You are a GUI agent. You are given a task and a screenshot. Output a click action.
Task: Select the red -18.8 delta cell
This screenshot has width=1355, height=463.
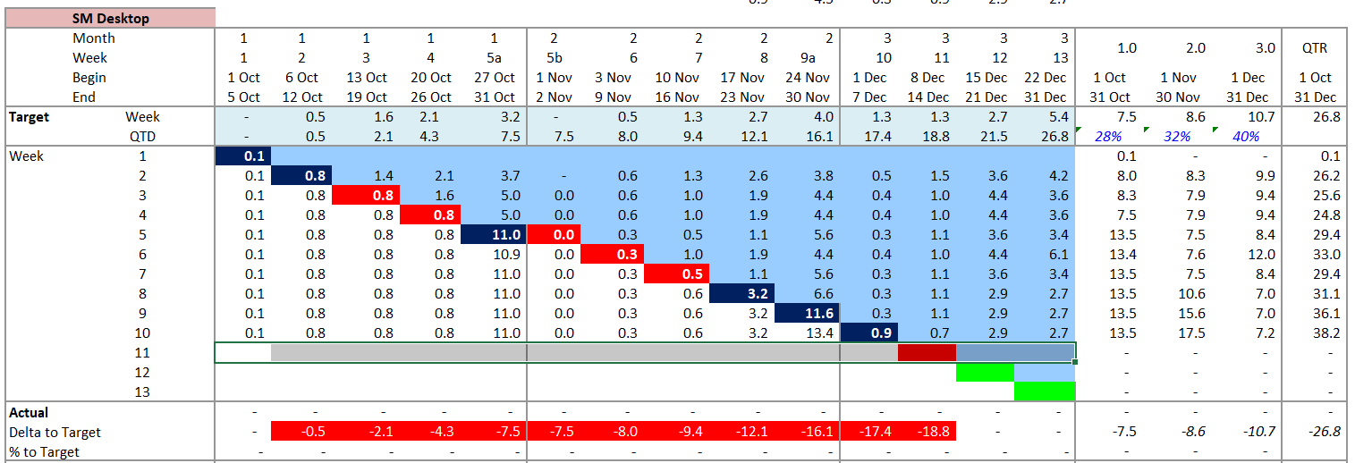927,433
